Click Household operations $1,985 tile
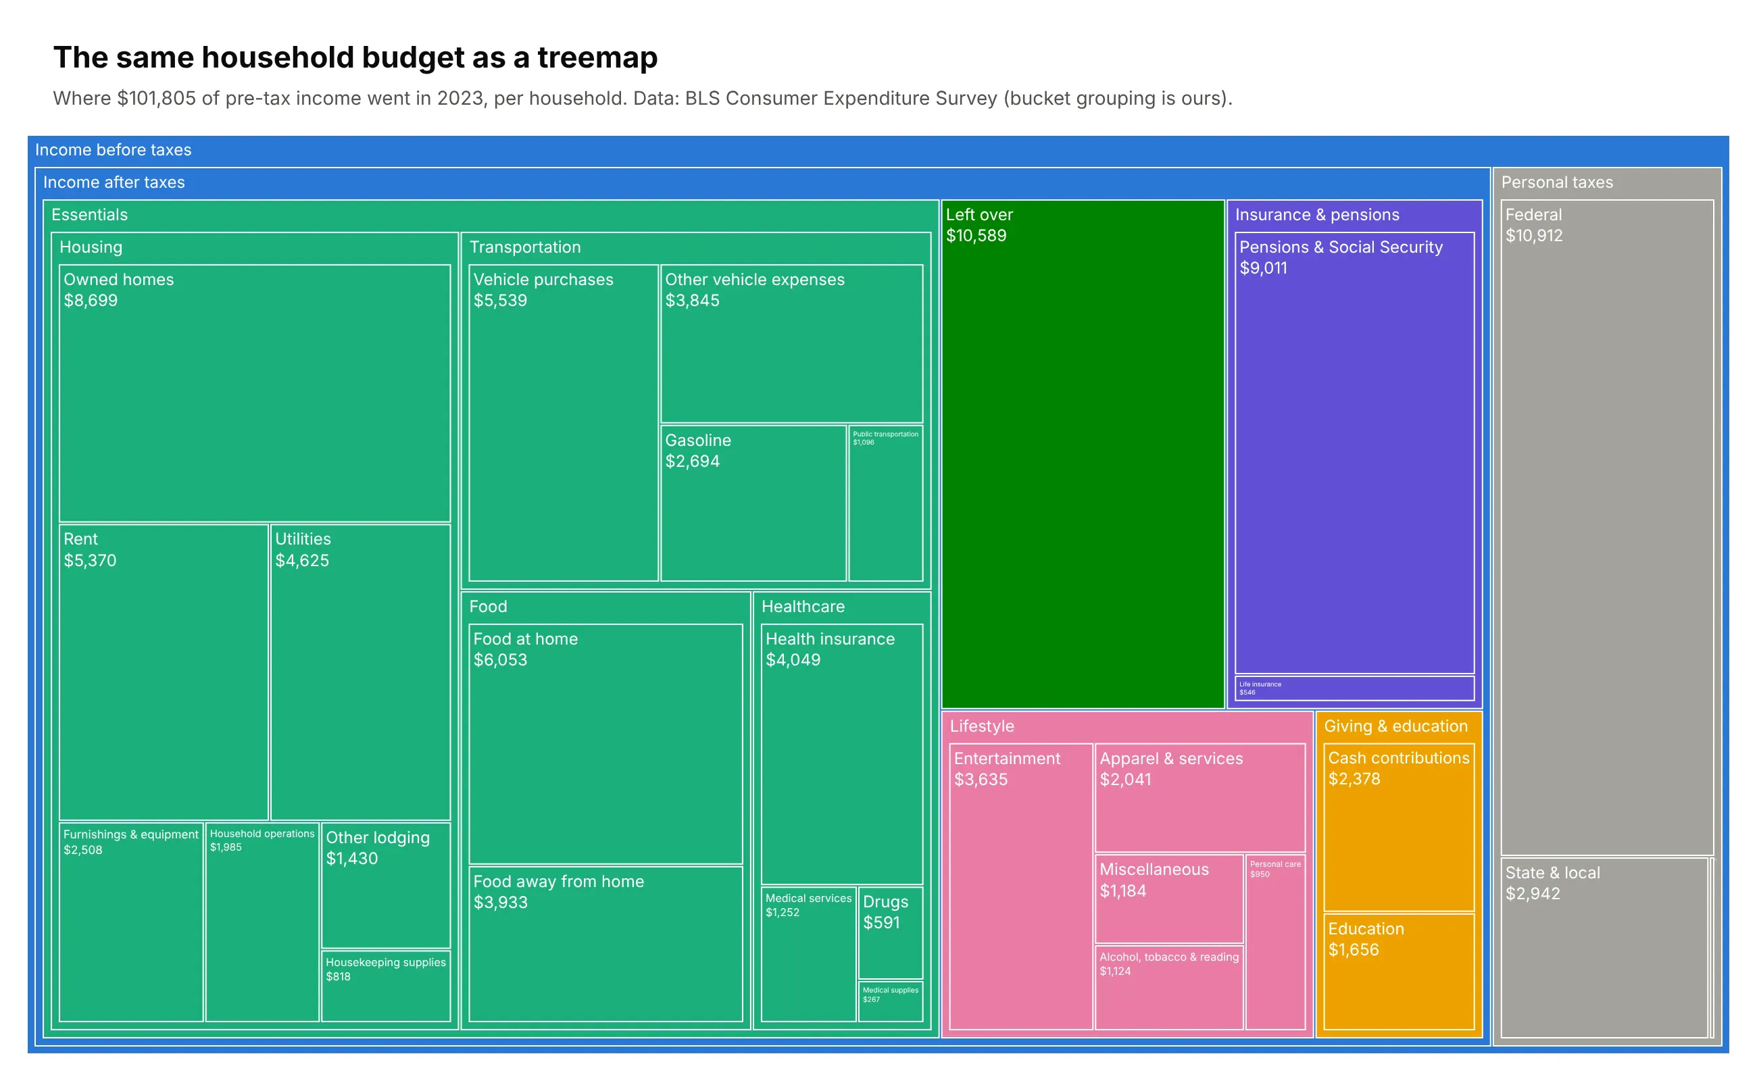This screenshot has height=1081, width=1757. click(262, 922)
